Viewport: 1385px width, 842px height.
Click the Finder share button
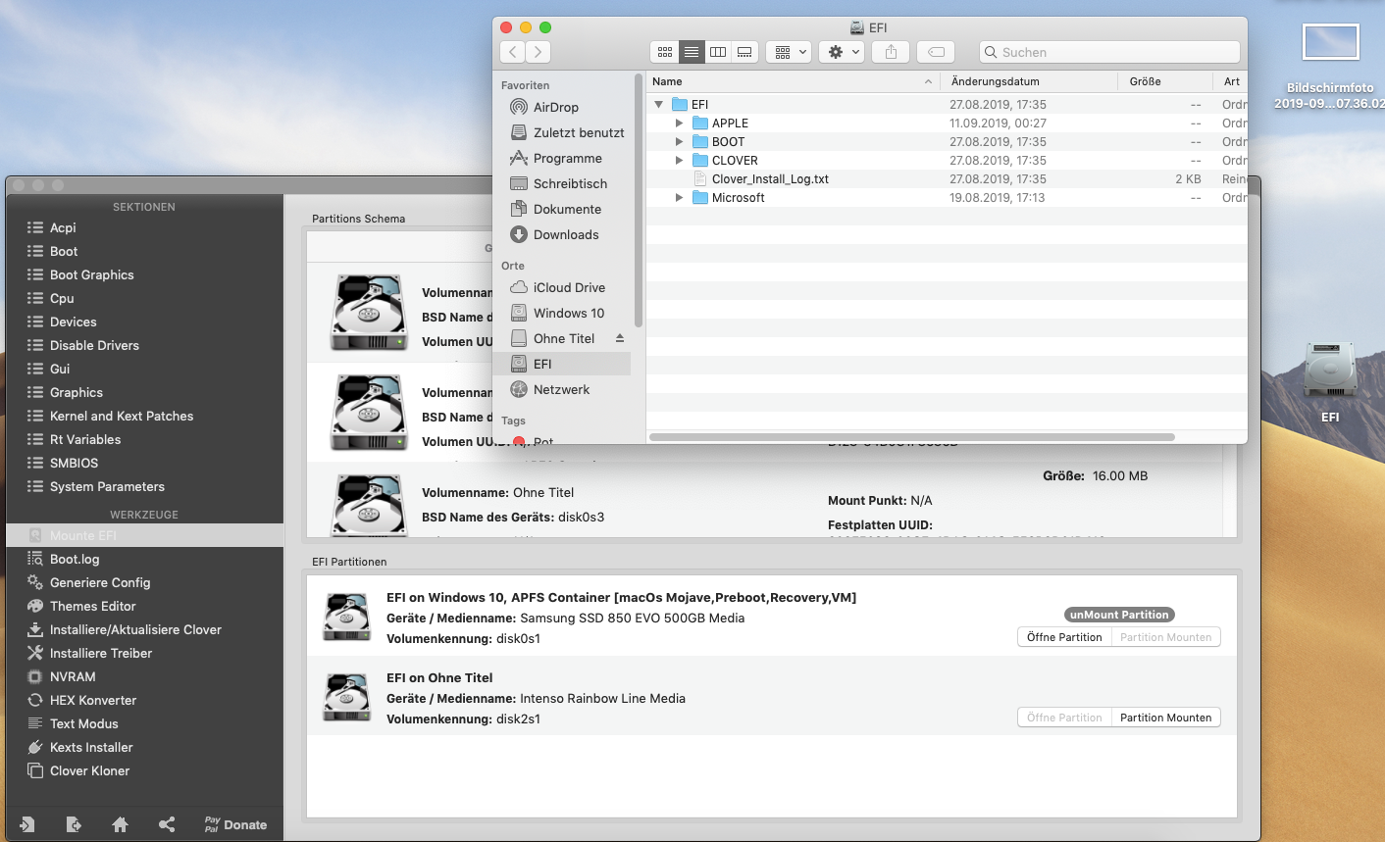(891, 52)
